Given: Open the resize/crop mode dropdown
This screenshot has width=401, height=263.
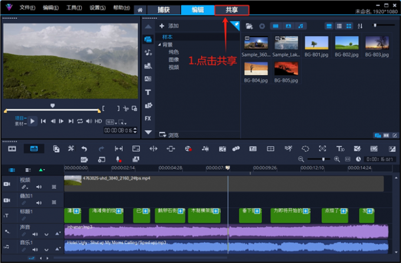Looking at the screenshot, I should [x=123, y=122].
